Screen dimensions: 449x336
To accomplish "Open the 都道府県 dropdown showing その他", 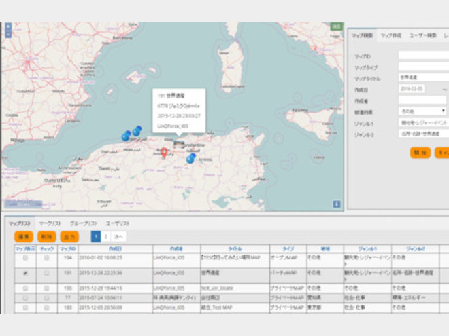I will pyautogui.click(x=422, y=110).
